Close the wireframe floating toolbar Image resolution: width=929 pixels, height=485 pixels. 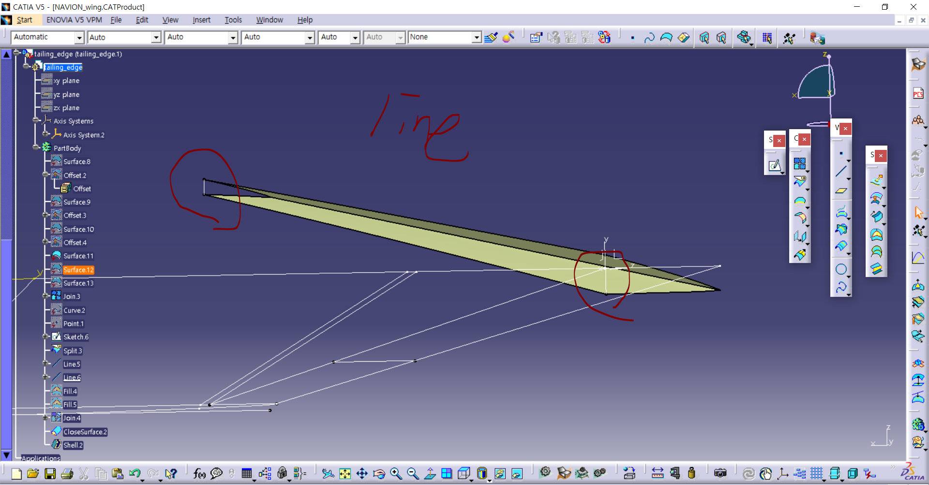coord(845,128)
